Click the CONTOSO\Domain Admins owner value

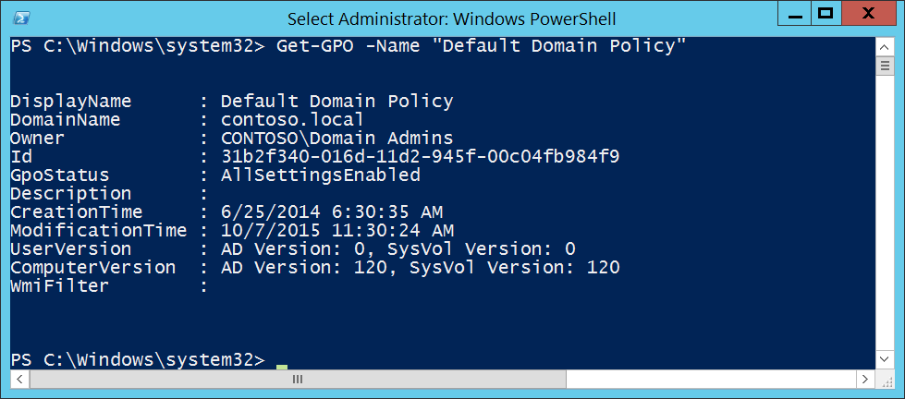point(336,139)
